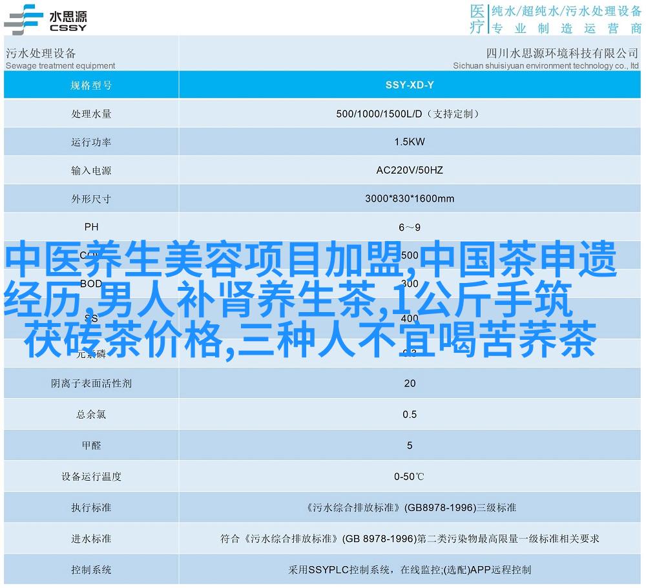Click the 采用SSYPLC系统 control system value
This screenshot has width=646, height=588.
click(410, 569)
